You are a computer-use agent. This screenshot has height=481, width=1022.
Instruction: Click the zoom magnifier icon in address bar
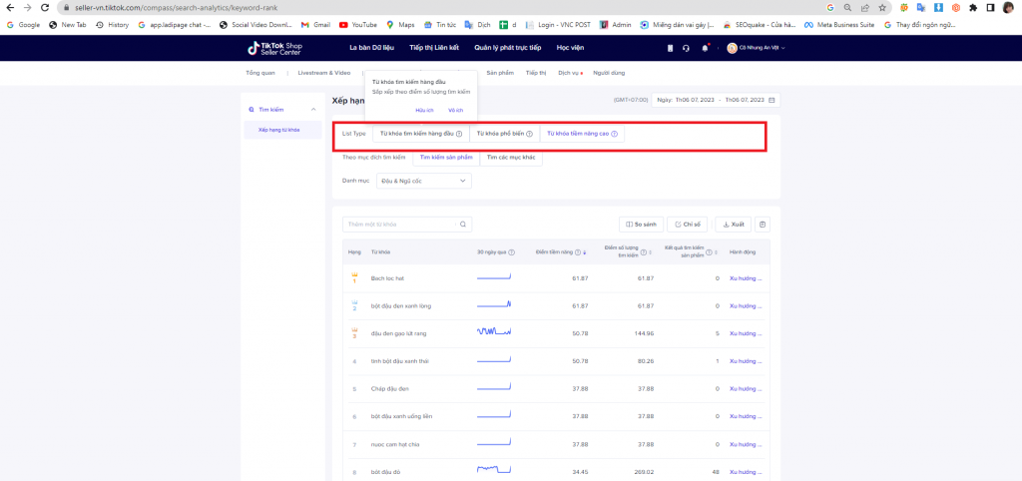[847, 8]
